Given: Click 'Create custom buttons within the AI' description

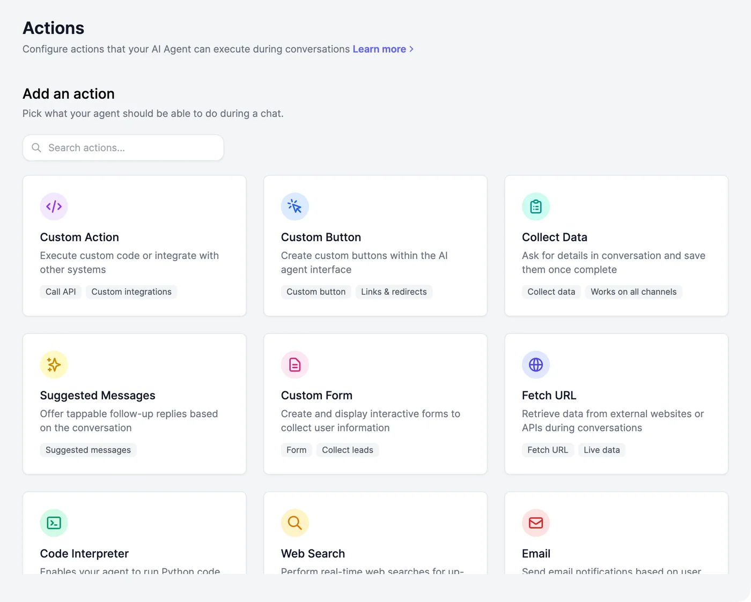Looking at the screenshot, I should (364, 263).
